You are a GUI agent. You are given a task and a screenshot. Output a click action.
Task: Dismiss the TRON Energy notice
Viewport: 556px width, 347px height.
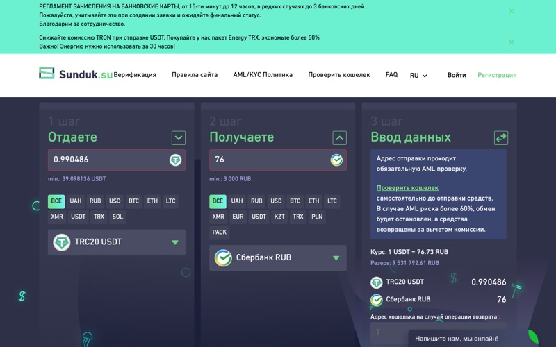[x=512, y=42]
